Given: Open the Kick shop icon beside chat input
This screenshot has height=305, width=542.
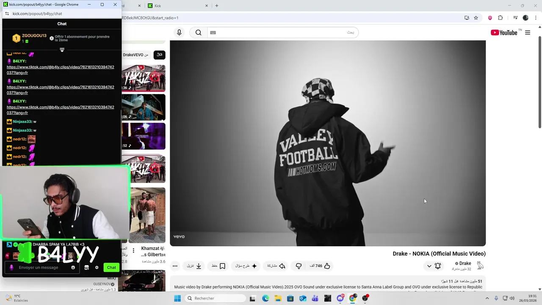Looking at the screenshot, I should [86, 268].
